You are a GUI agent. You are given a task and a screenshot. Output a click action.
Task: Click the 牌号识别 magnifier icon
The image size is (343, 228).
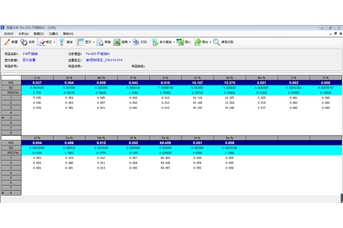217,42
